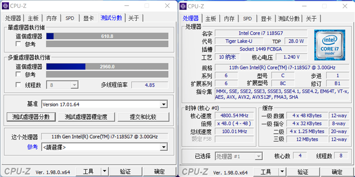Click CPU-Z app icon in right window title bar
The image size is (355, 177).
tap(183, 6)
